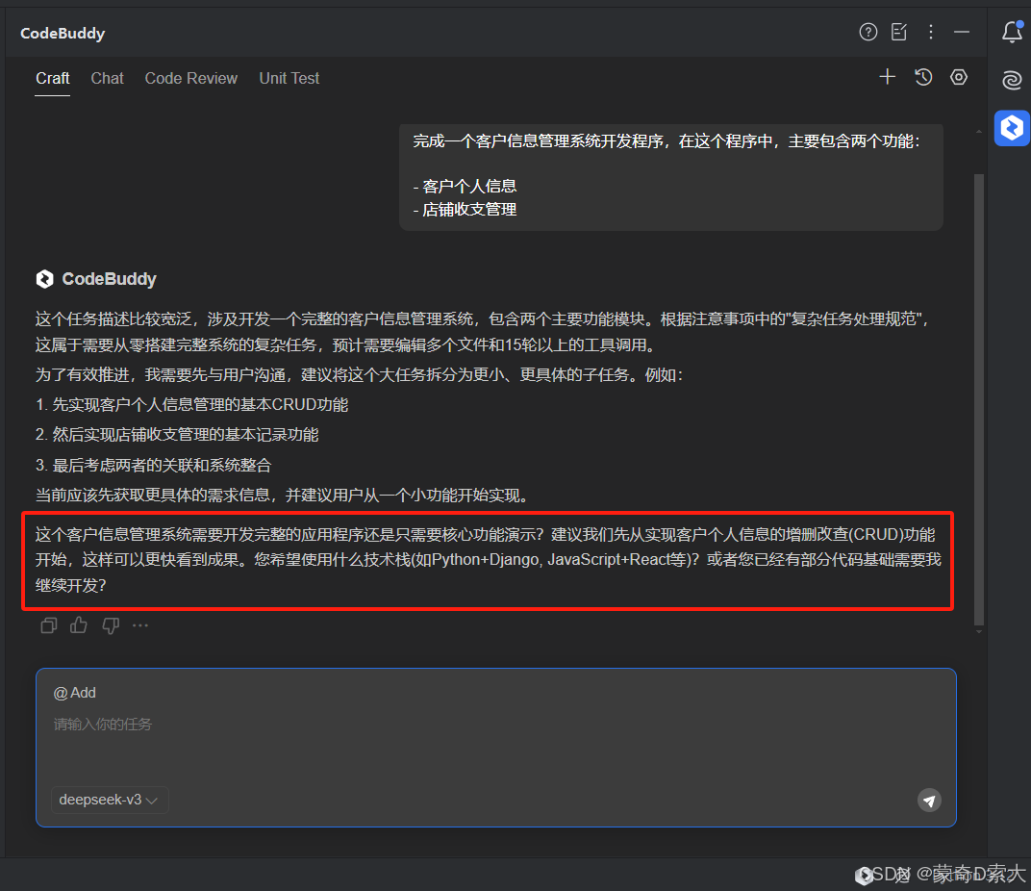
Task: Open the Unit Test tab
Action: point(289,78)
